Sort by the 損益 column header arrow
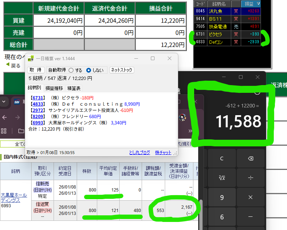The height and width of the screenshot is (230, 287). tap(258, 4)
